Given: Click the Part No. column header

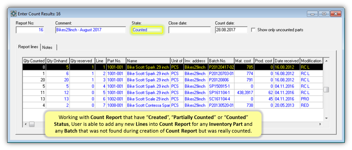Looking at the screenshot, I should [116, 61].
